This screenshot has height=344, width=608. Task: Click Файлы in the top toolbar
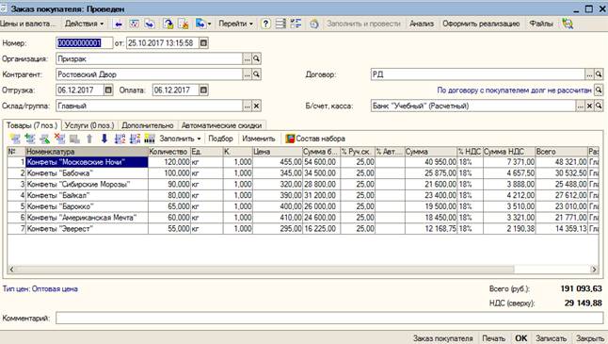[541, 24]
